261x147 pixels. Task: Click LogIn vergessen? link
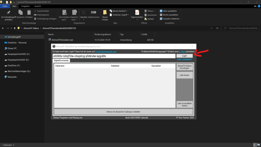tap(185, 59)
